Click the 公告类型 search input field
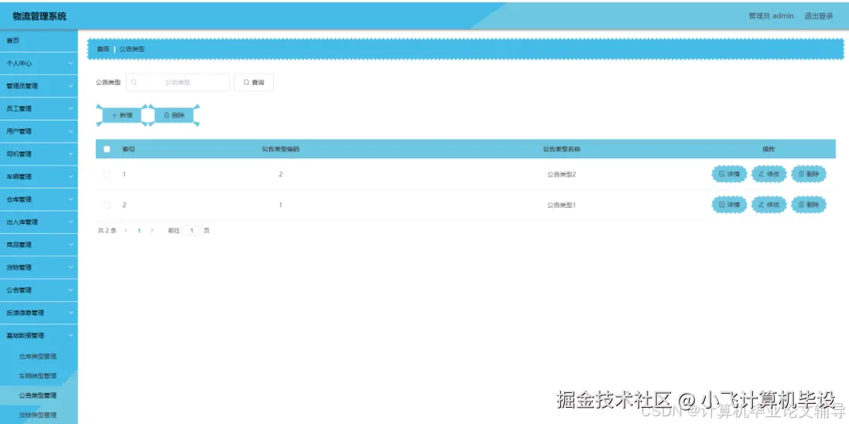This screenshot has width=849, height=424. coord(178,83)
